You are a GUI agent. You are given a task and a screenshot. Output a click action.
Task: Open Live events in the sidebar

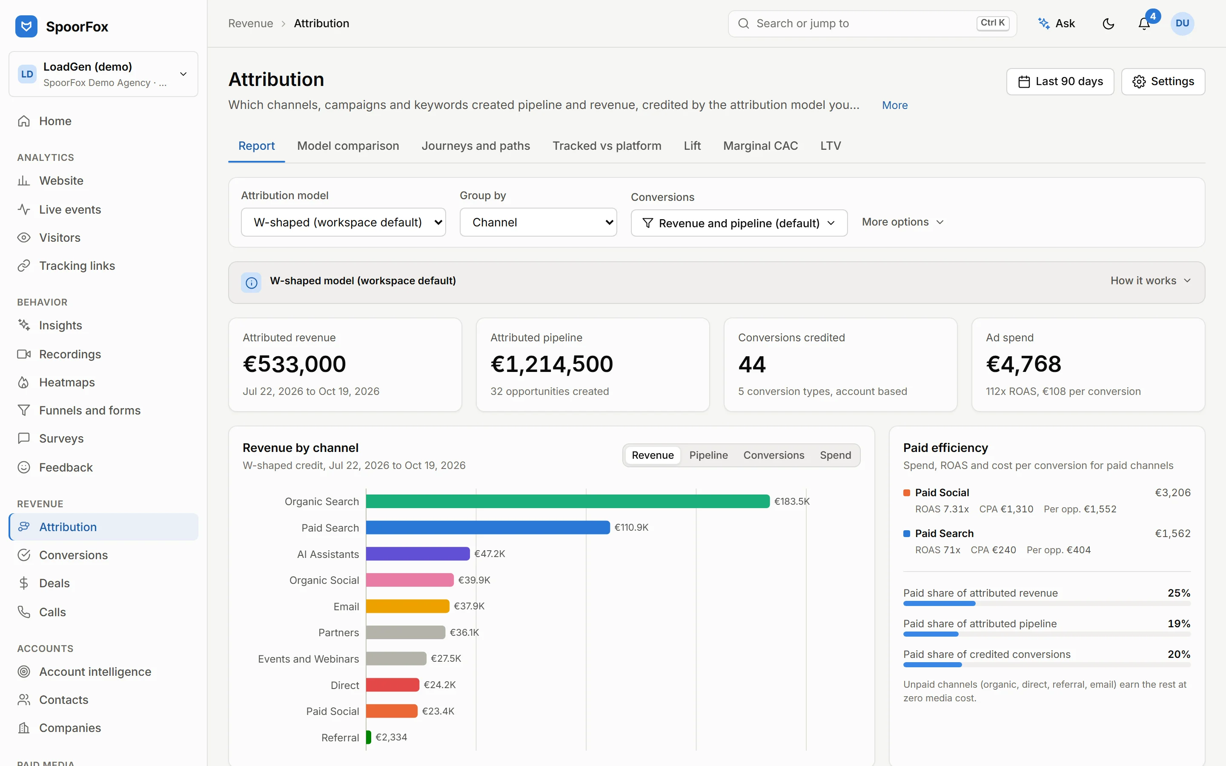103,209
